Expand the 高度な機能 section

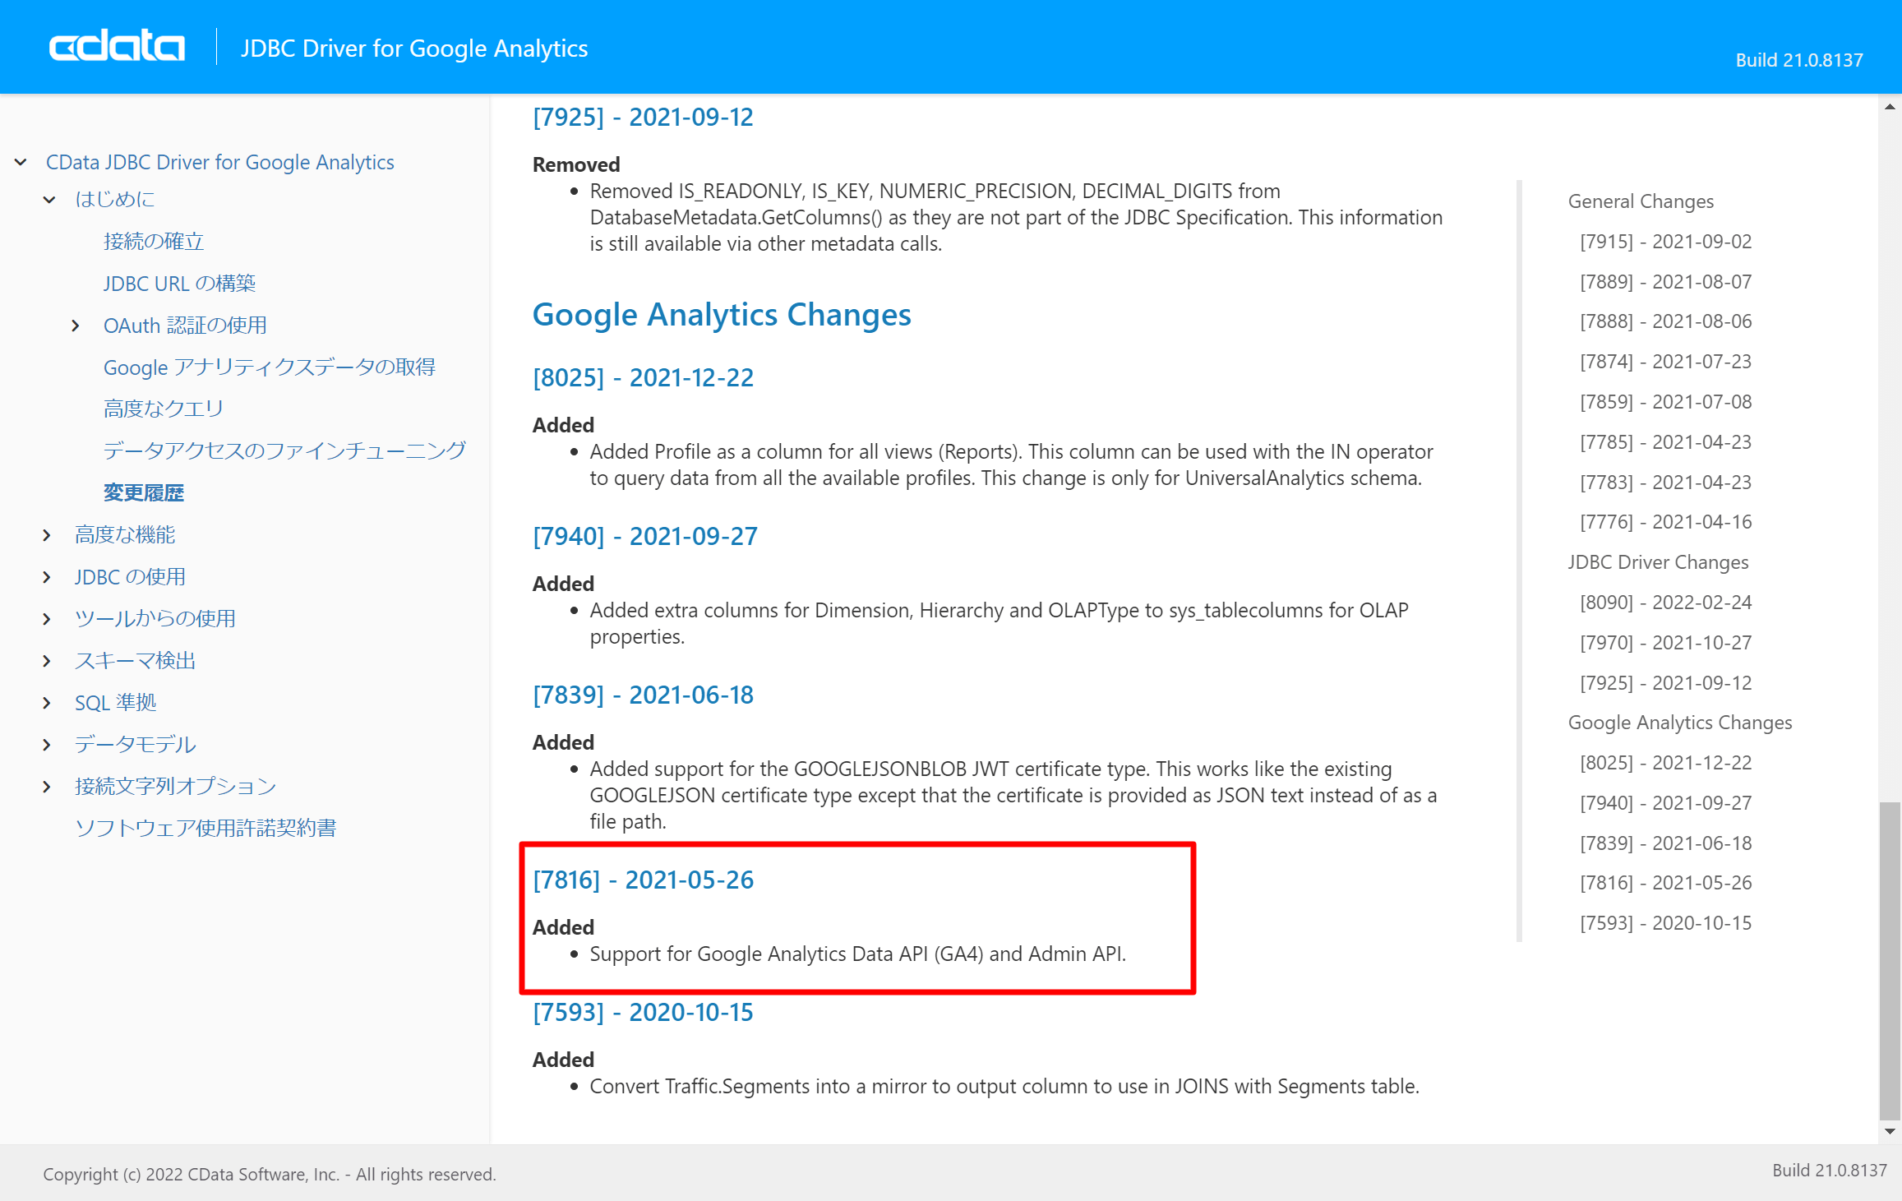[x=47, y=534]
